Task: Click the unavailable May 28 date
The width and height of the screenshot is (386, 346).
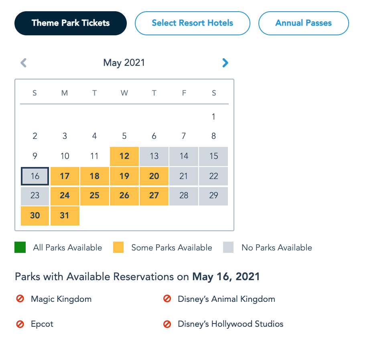Action: coord(184,196)
